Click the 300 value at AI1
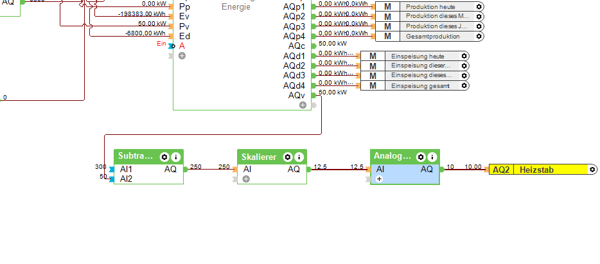Screen dimensions: 600x264 click(x=101, y=167)
